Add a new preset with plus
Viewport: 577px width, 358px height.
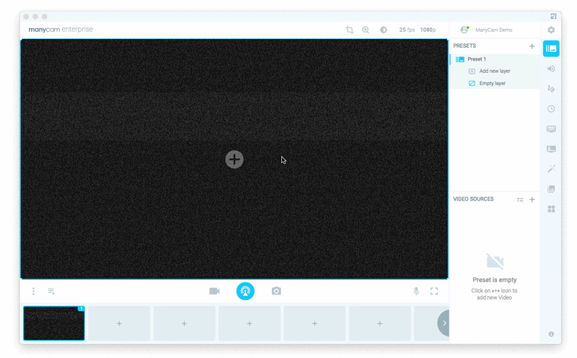click(x=532, y=46)
